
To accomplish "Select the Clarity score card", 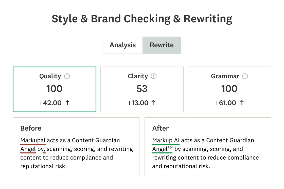I will tap(142, 89).
